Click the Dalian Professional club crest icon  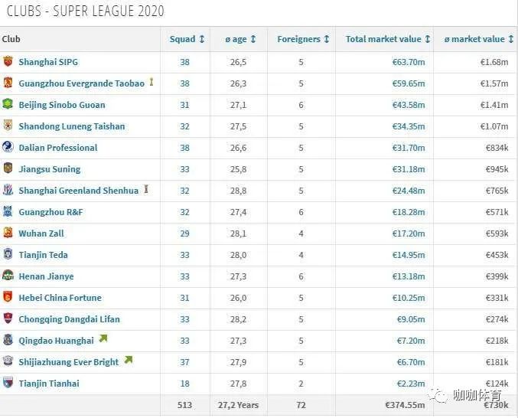(8, 148)
